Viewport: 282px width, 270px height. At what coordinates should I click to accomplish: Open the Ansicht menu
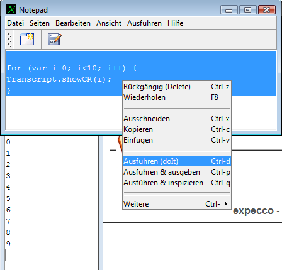click(109, 23)
